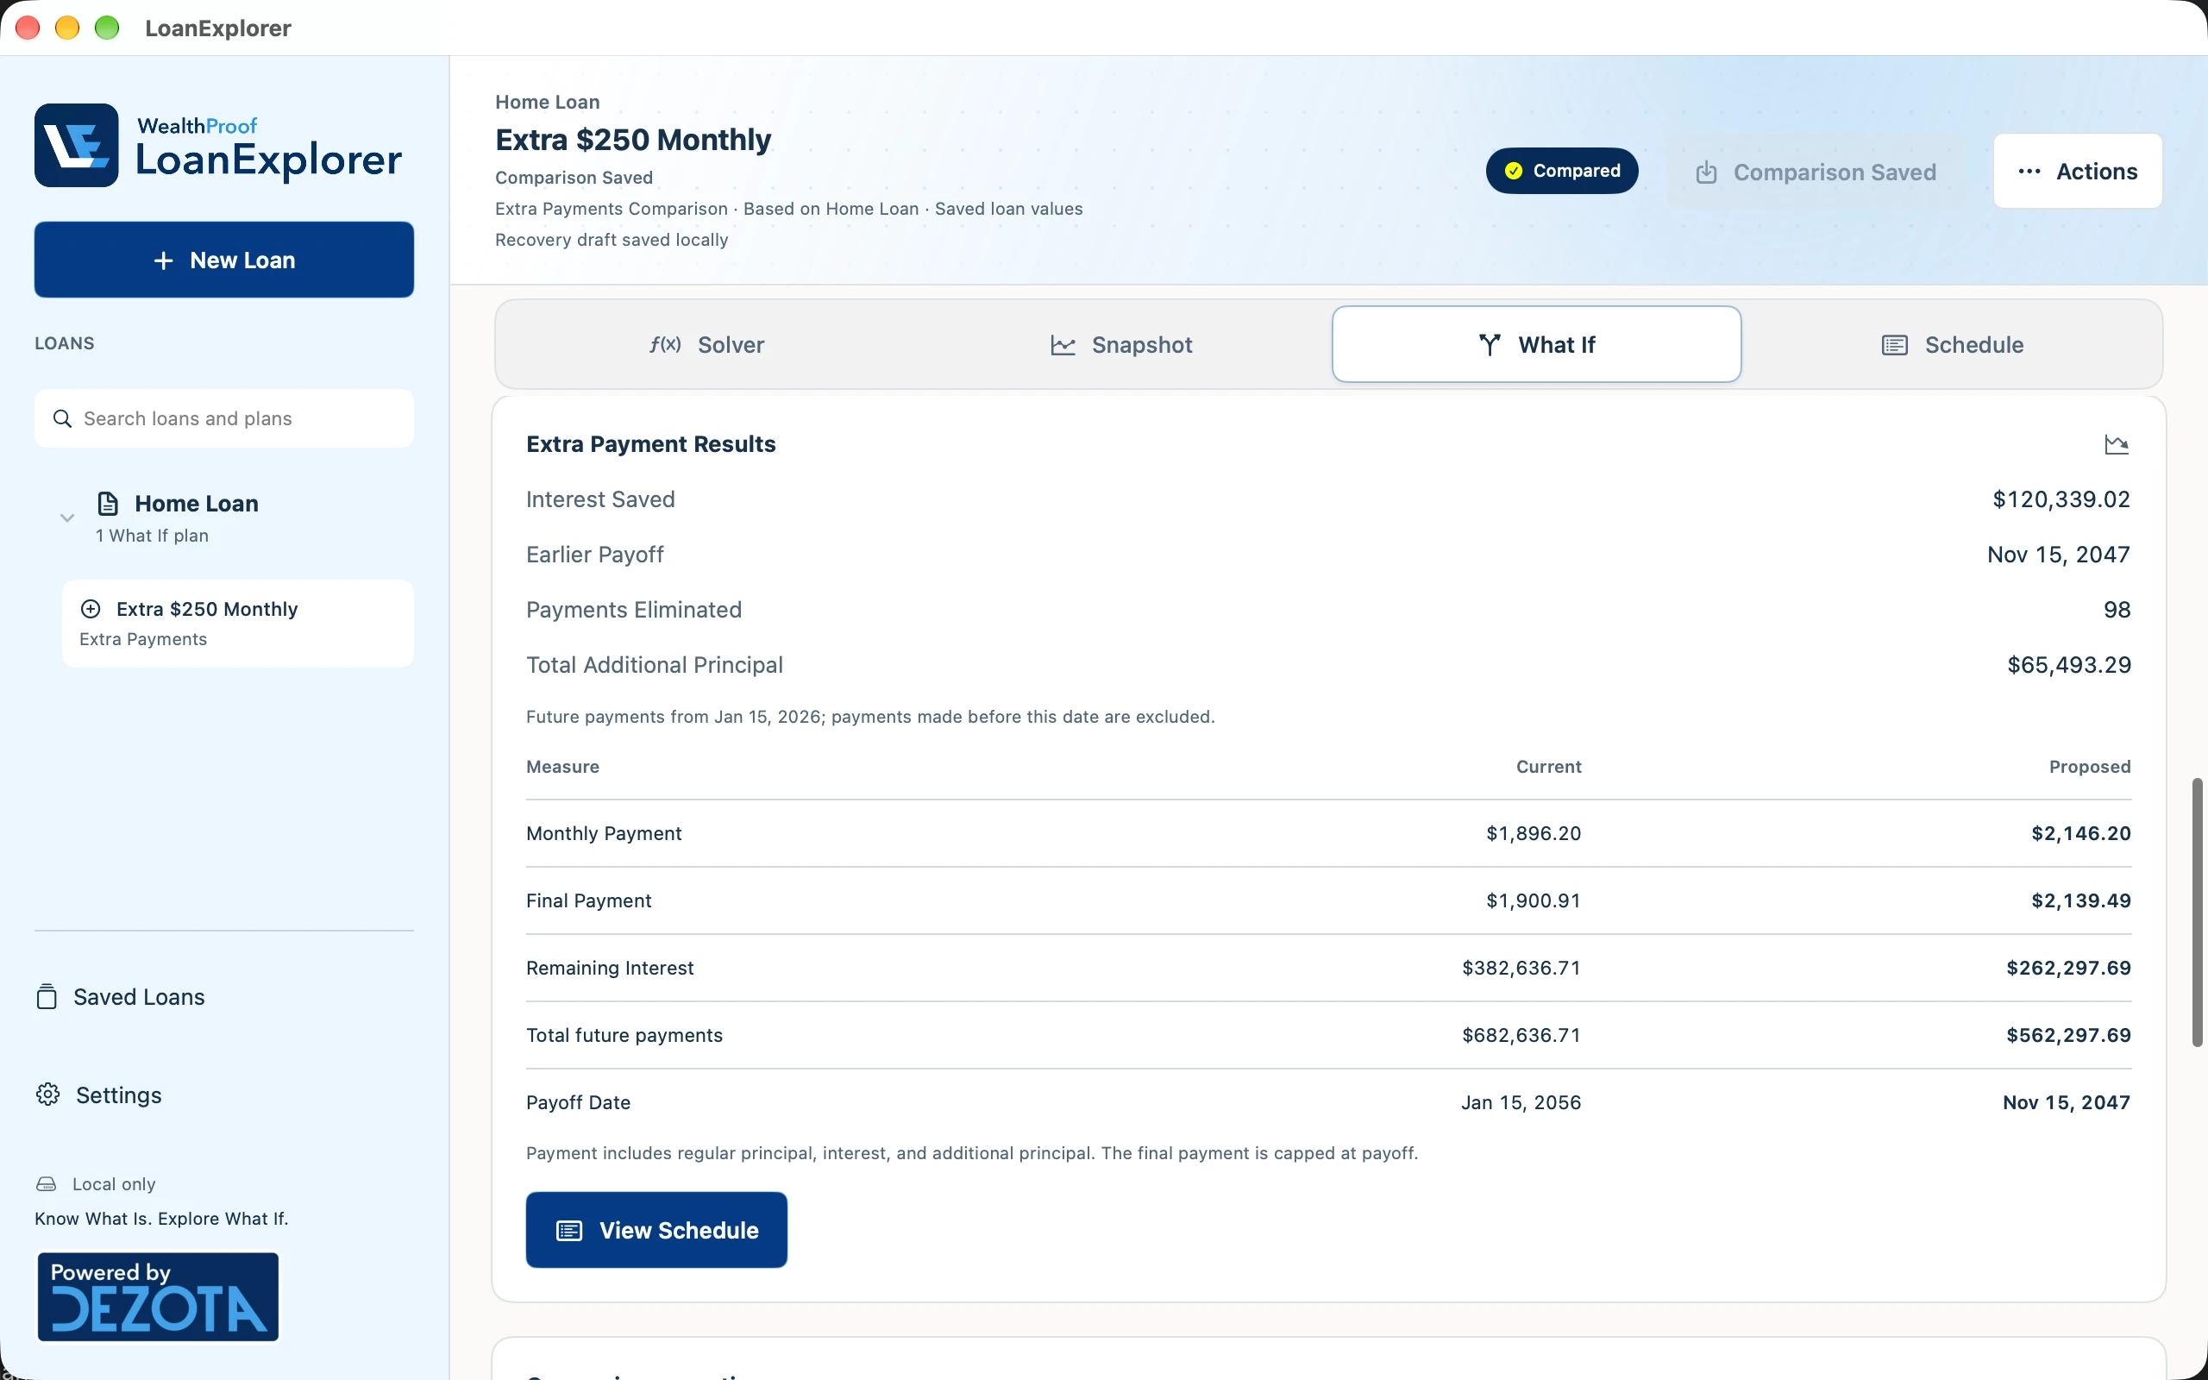
Task: Click the WealthProof LoanExplorer logo icon
Action: point(77,145)
